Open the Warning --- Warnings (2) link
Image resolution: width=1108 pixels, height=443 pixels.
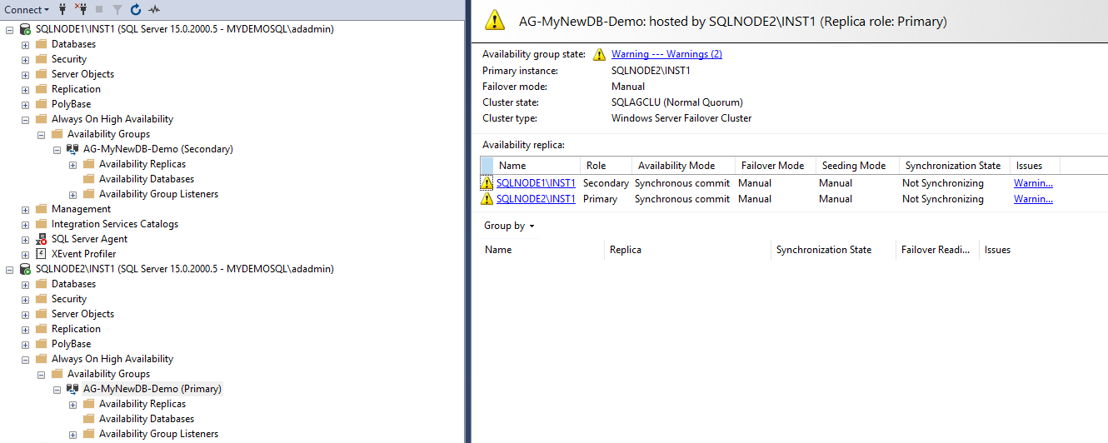(x=666, y=54)
